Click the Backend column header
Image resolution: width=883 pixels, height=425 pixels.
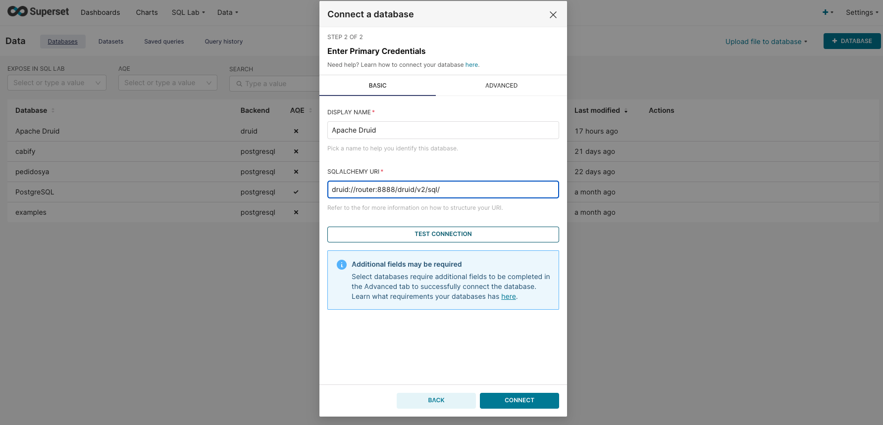coord(255,110)
